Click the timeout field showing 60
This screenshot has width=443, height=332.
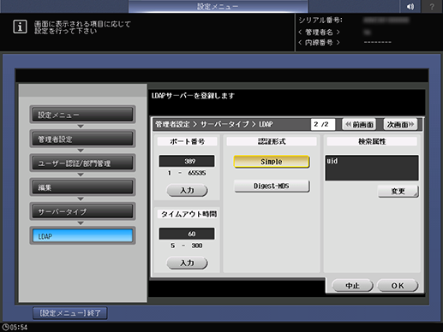187,234
